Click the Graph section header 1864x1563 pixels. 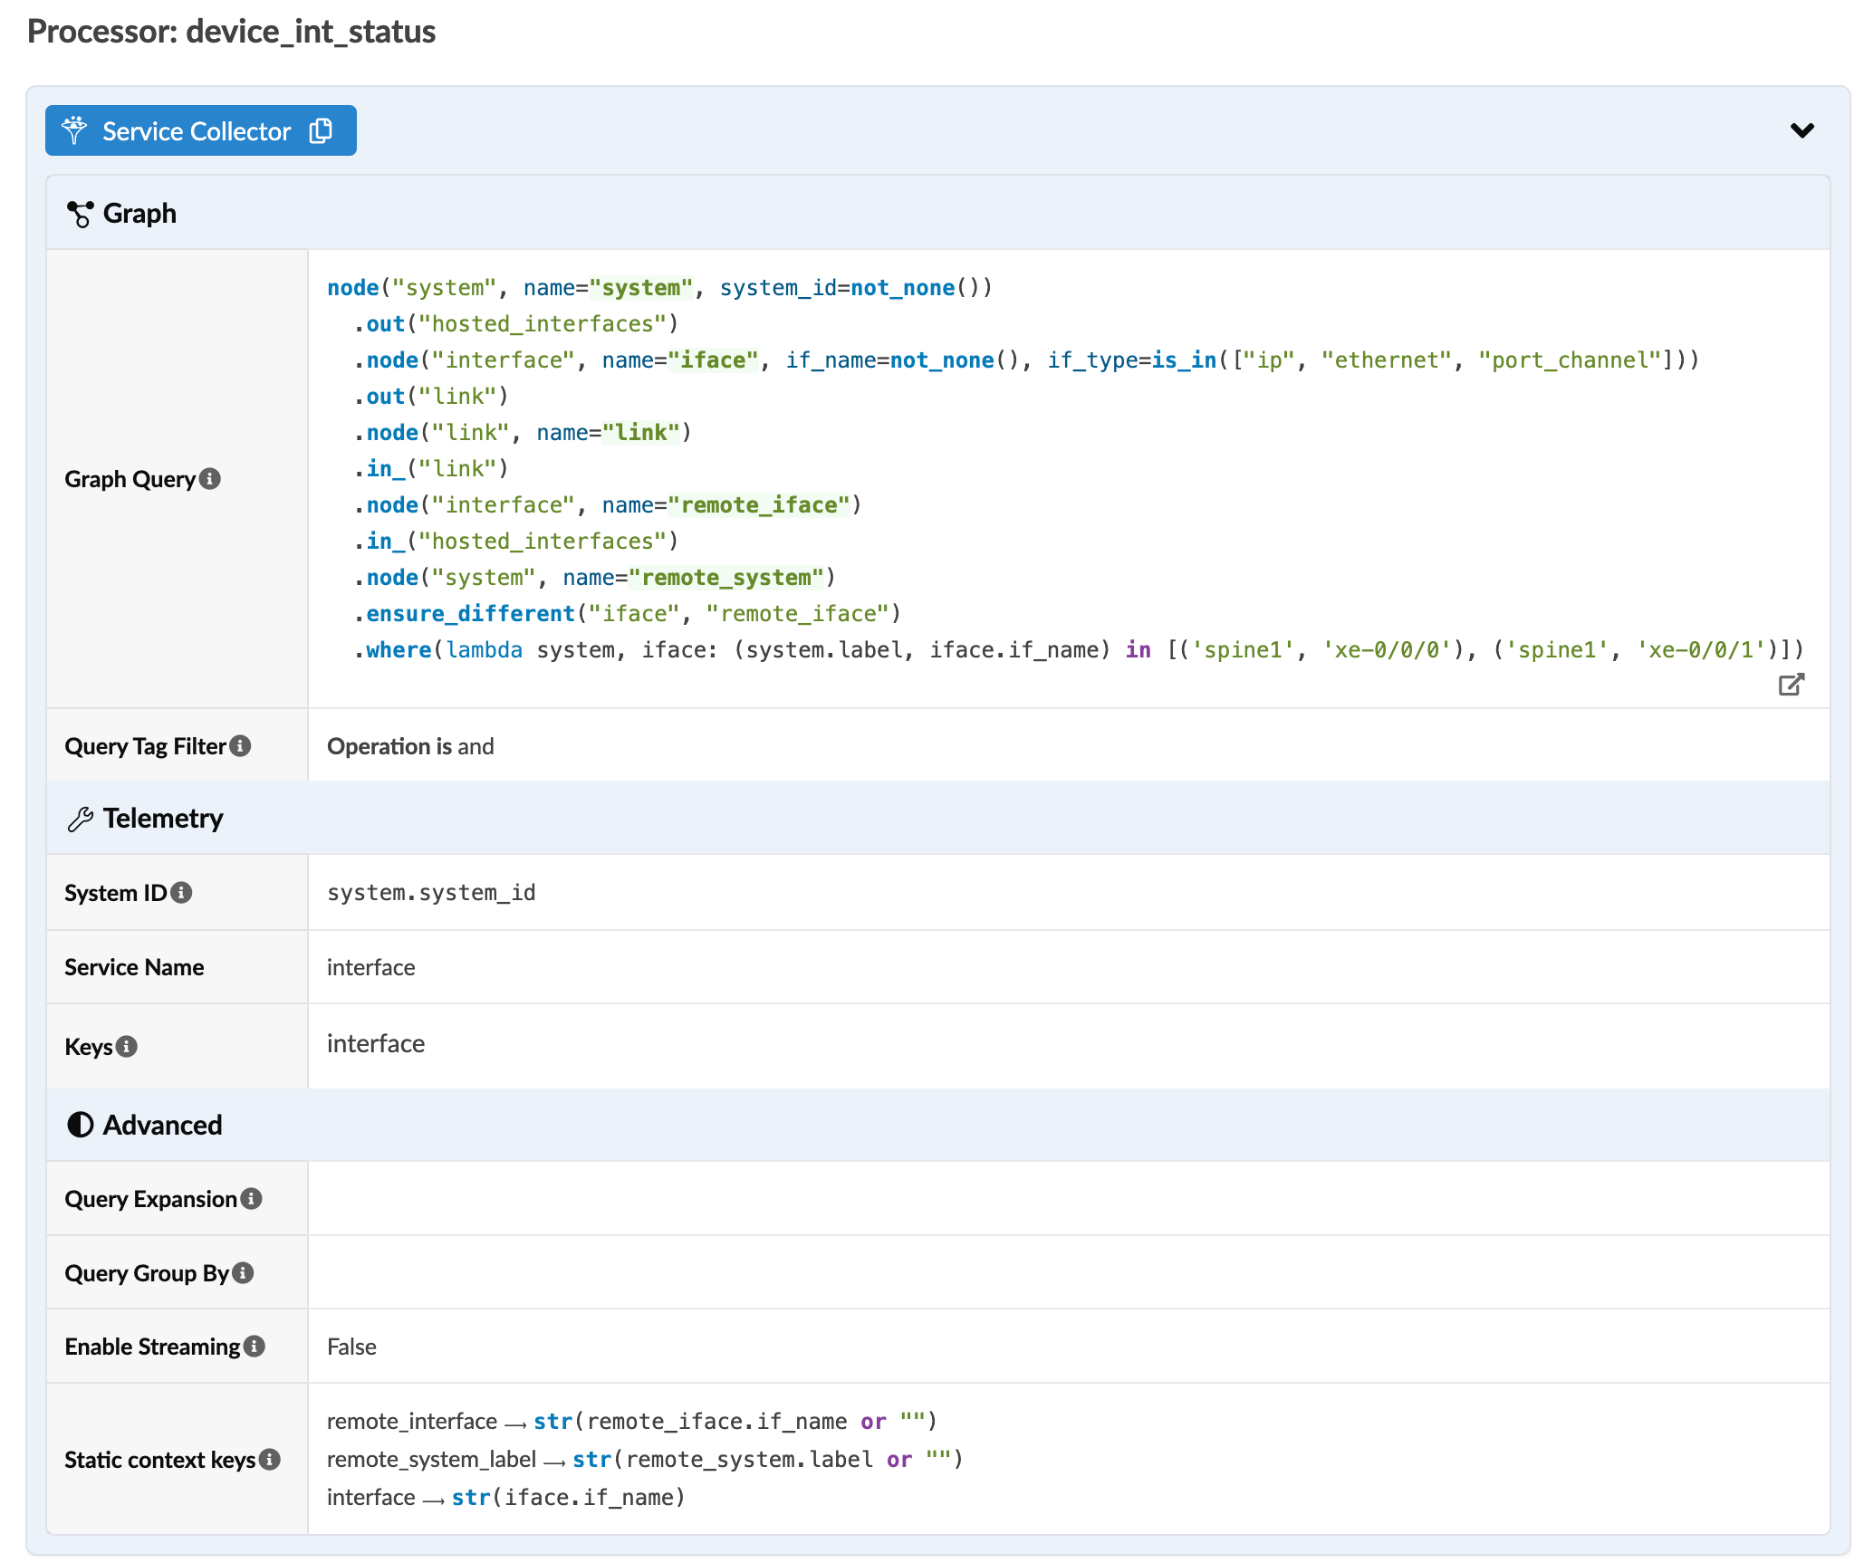[139, 214]
